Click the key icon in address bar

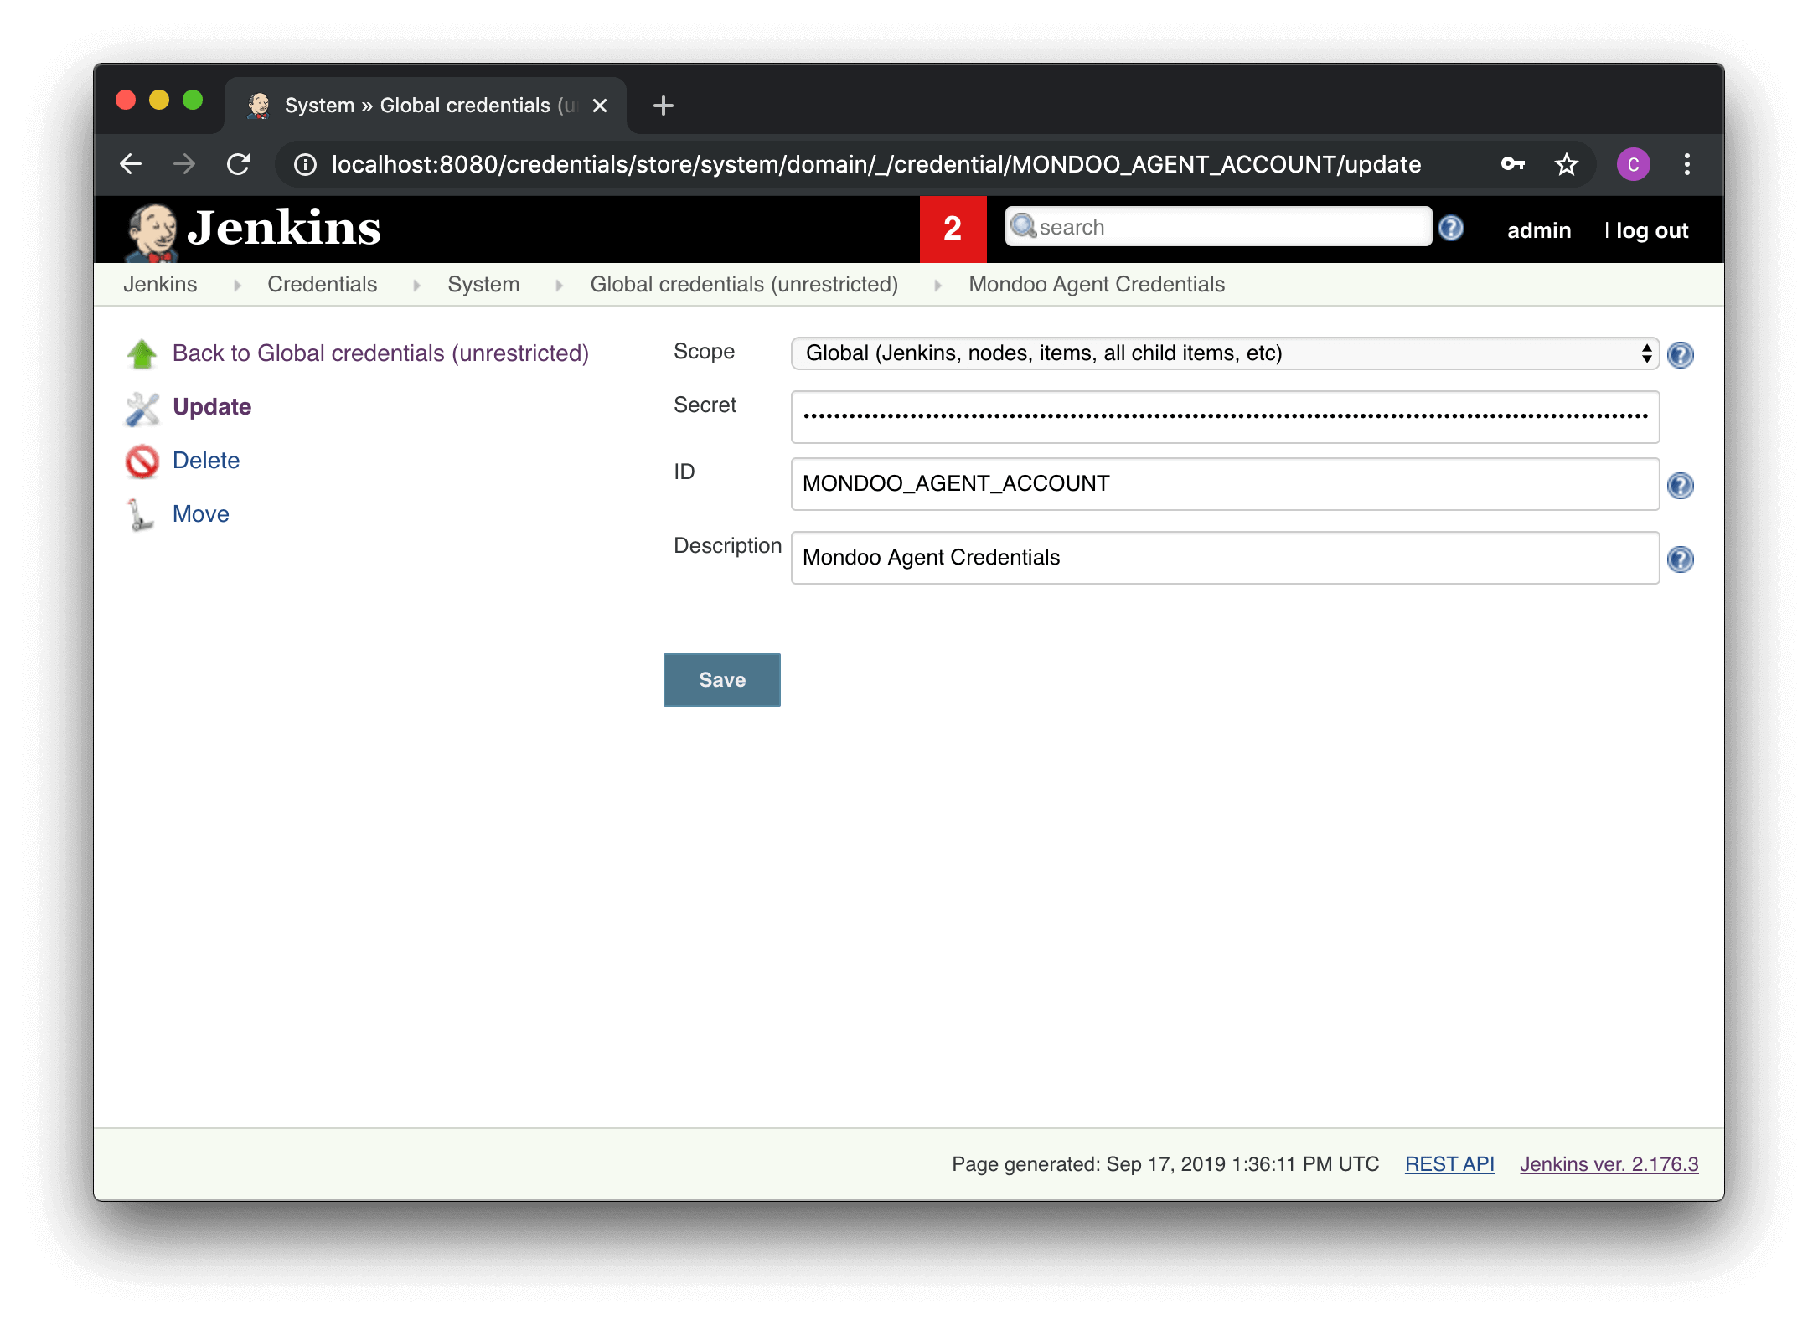point(1513,164)
